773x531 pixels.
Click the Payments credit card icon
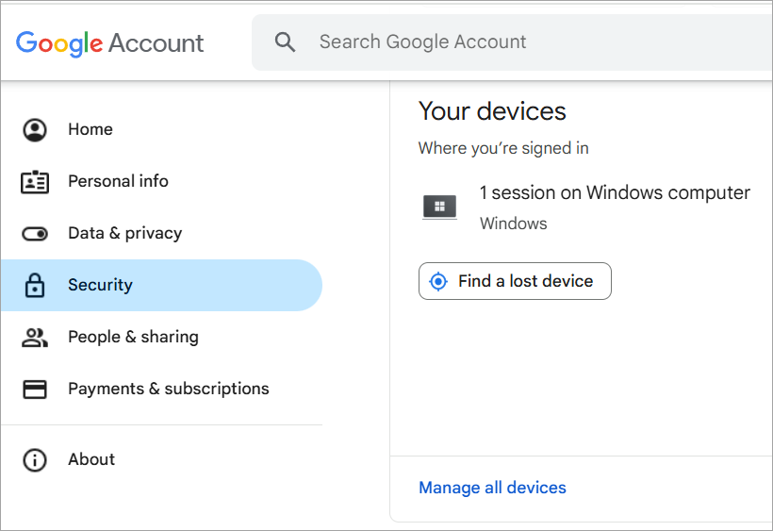(35, 390)
